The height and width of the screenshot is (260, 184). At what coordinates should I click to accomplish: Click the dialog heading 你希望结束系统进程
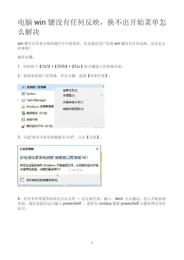(54, 157)
